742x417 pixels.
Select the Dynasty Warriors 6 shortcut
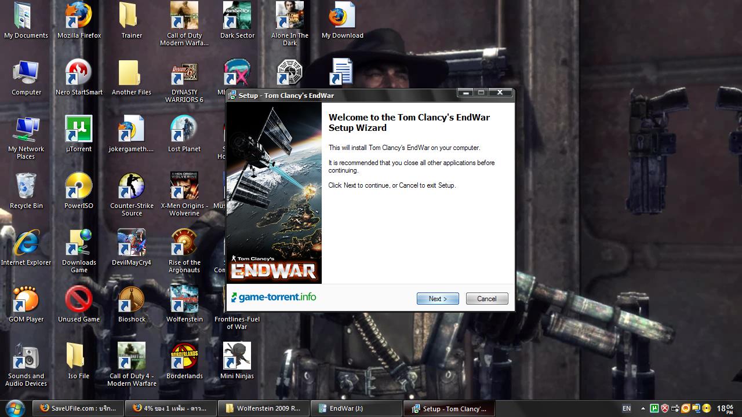(184, 81)
